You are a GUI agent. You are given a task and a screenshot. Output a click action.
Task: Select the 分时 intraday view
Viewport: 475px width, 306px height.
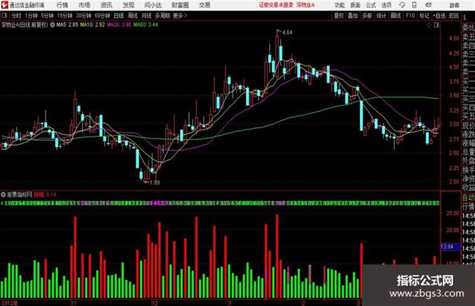point(16,16)
